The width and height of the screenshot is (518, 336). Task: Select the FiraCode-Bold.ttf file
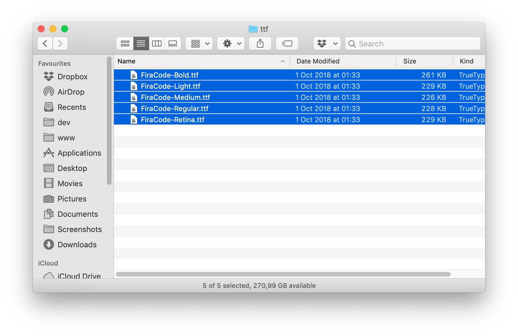[x=170, y=75]
